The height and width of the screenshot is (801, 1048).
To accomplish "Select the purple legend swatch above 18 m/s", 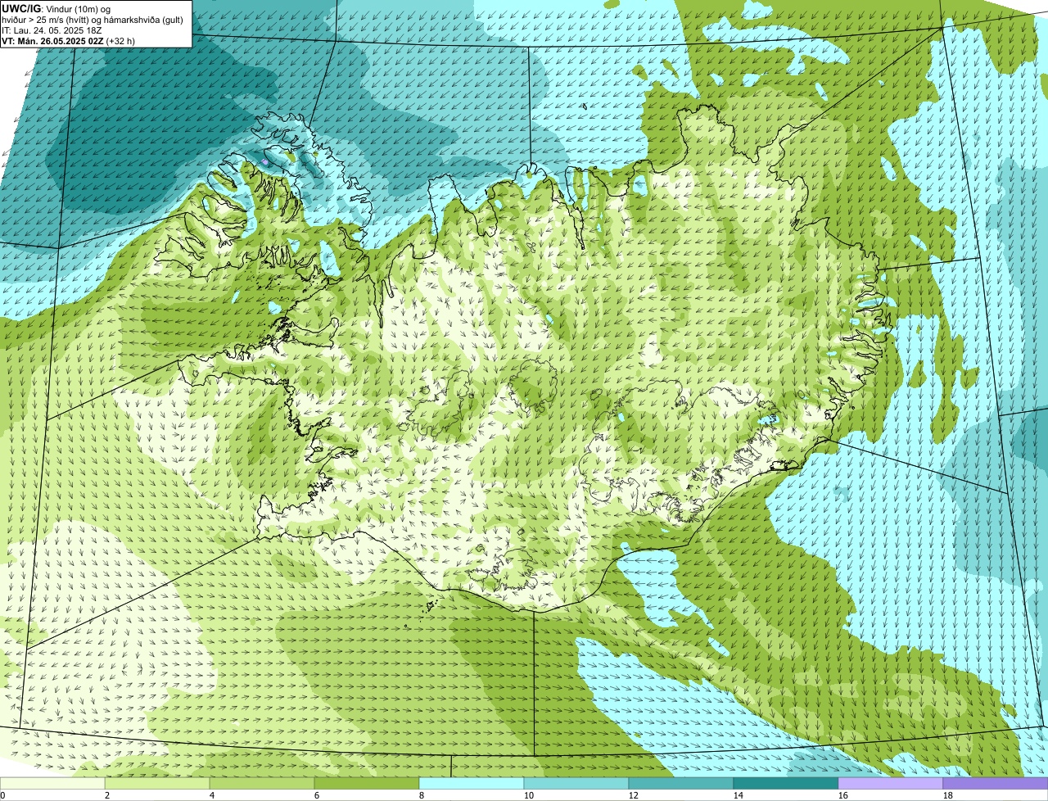I will [996, 783].
